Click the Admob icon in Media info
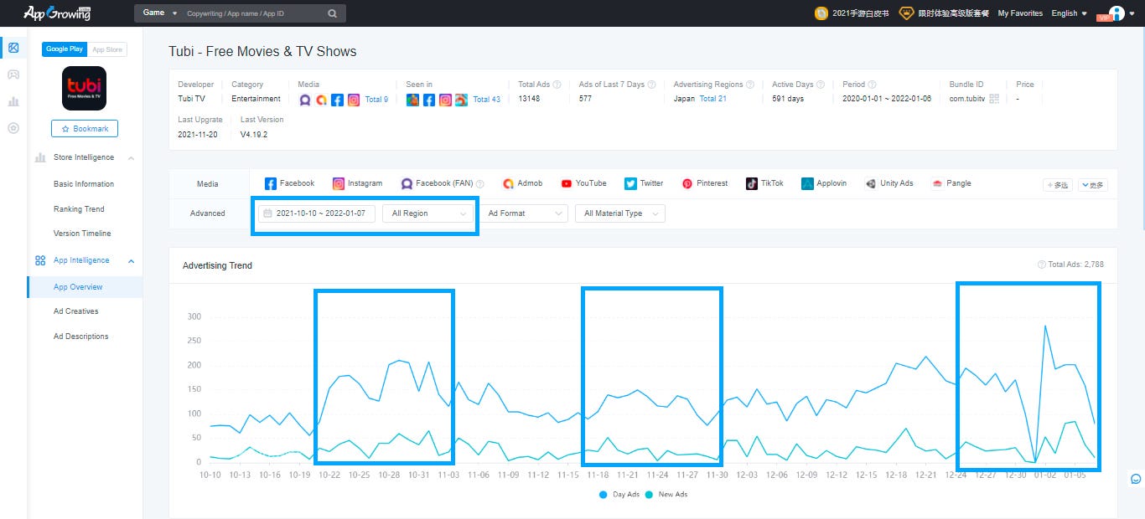The image size is (1145, 519). point(321,100)
